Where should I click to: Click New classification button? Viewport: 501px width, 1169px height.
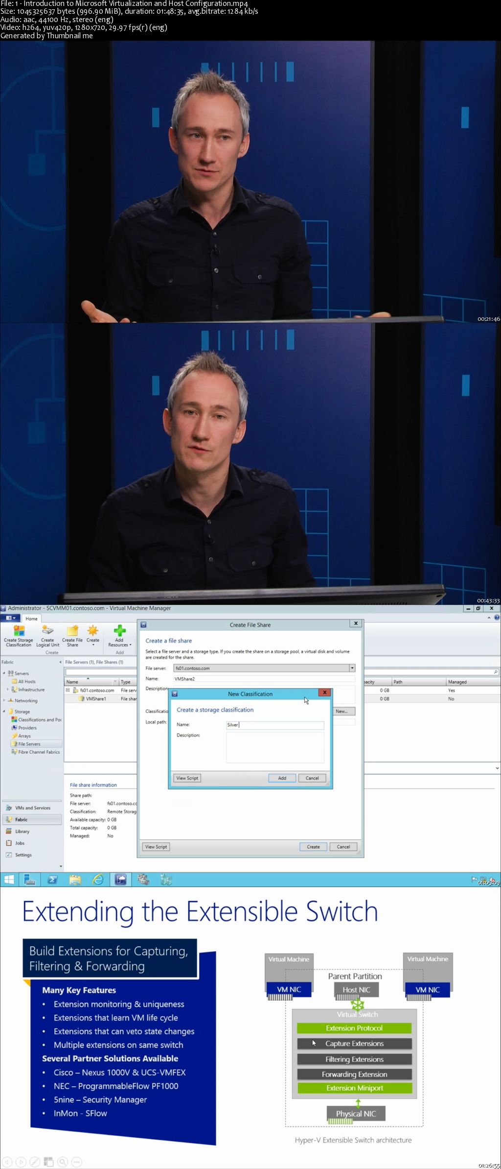point(344,711)
